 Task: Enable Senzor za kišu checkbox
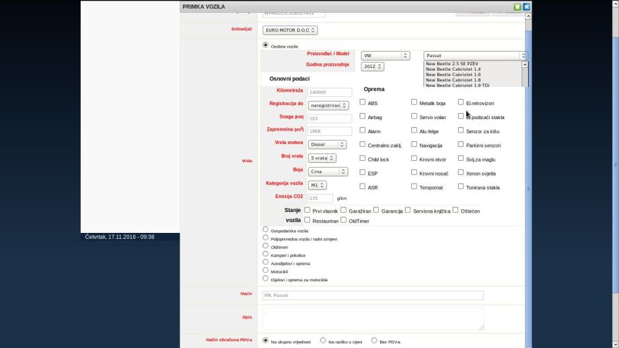coord(461,131)
